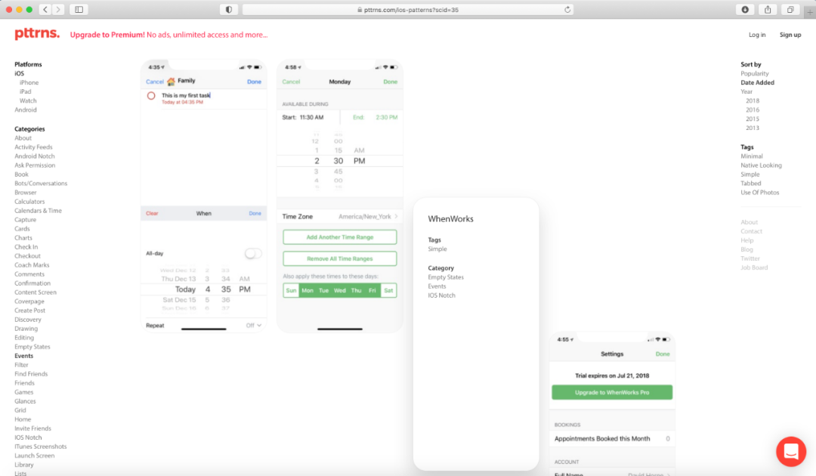This screenshot has width=816, height=476.
Task: Toggle Thu day button
Action: coord(356,290)
